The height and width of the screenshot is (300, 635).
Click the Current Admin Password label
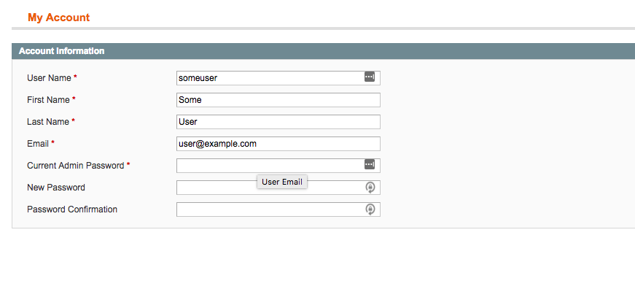click(75, 166)
